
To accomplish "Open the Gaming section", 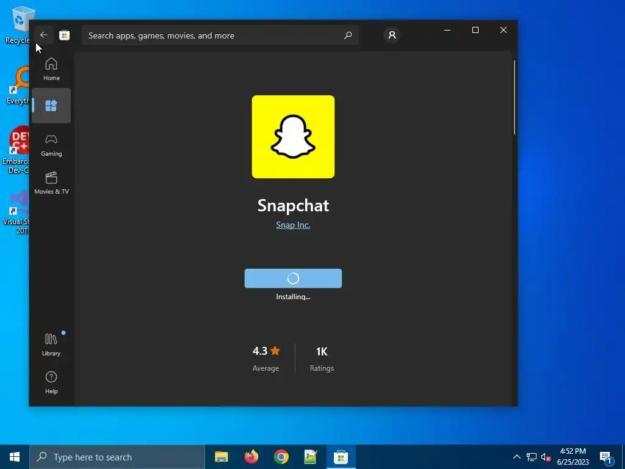I will (x=51, y=145).
